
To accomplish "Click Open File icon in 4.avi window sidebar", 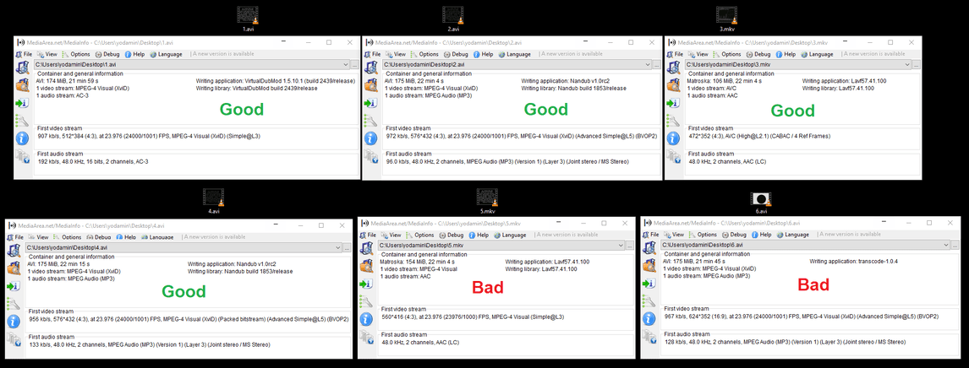I will [x=14, y=251].
